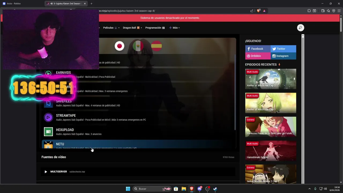Open the Instagram follow button
This screenshot has height=193, width=343.
point(283,56)
